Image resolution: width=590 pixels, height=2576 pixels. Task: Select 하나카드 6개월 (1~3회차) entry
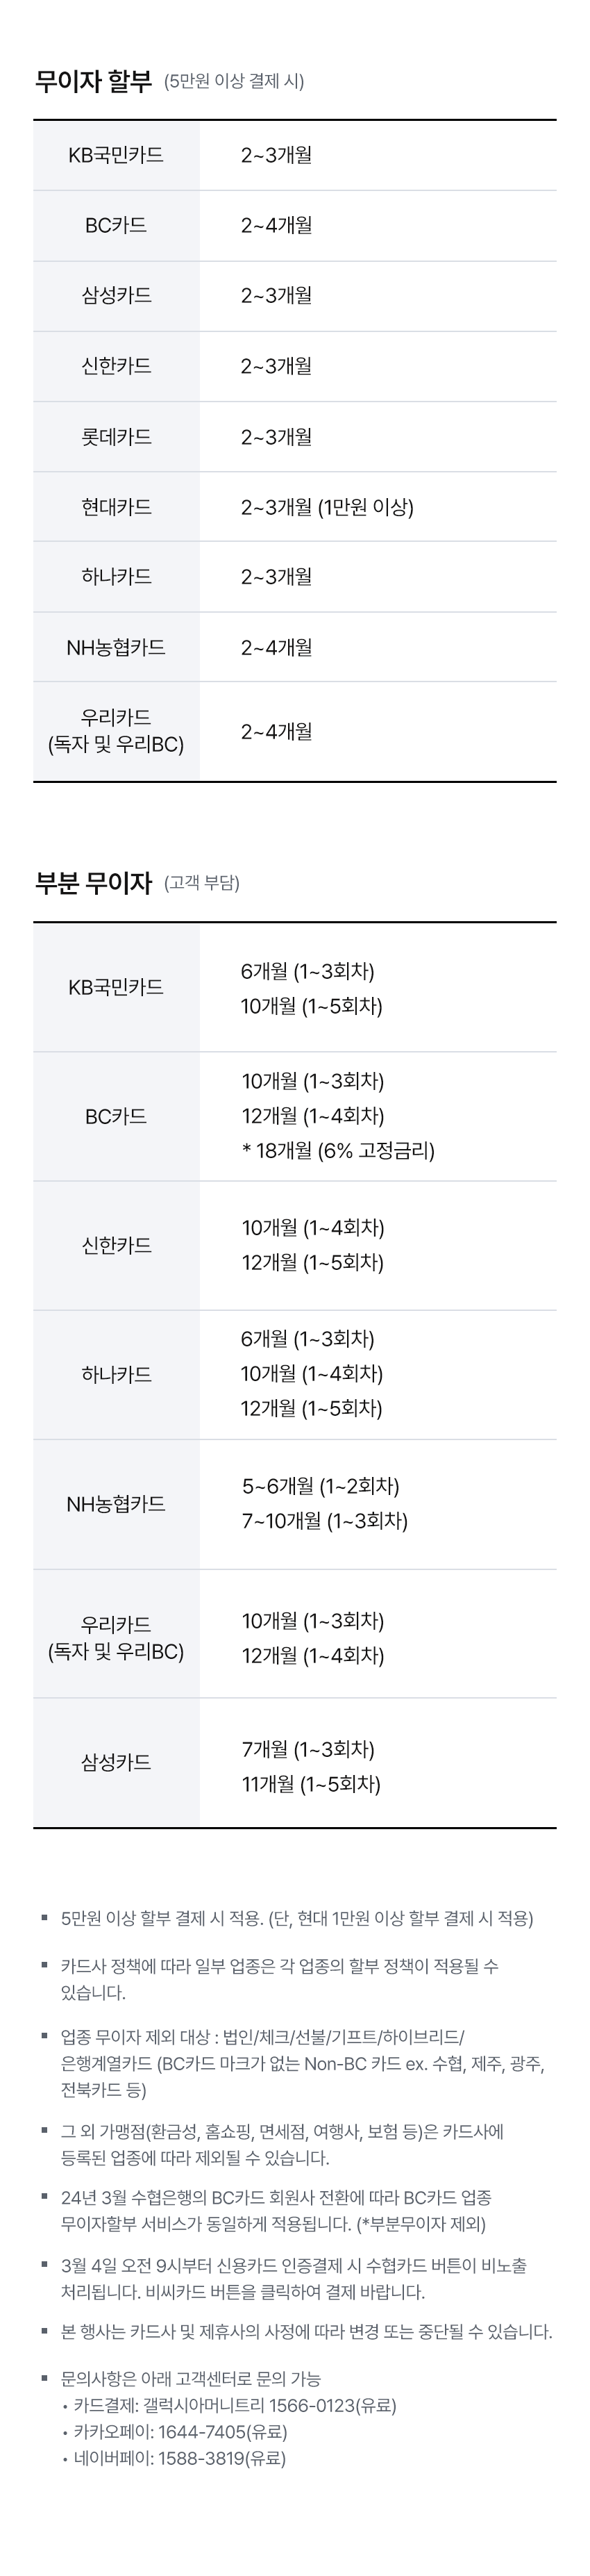pyautogui.click(x=307, y=1339)
